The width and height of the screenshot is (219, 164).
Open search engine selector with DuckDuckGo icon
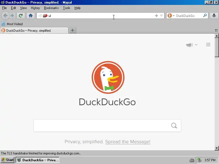tap(171, 16)
